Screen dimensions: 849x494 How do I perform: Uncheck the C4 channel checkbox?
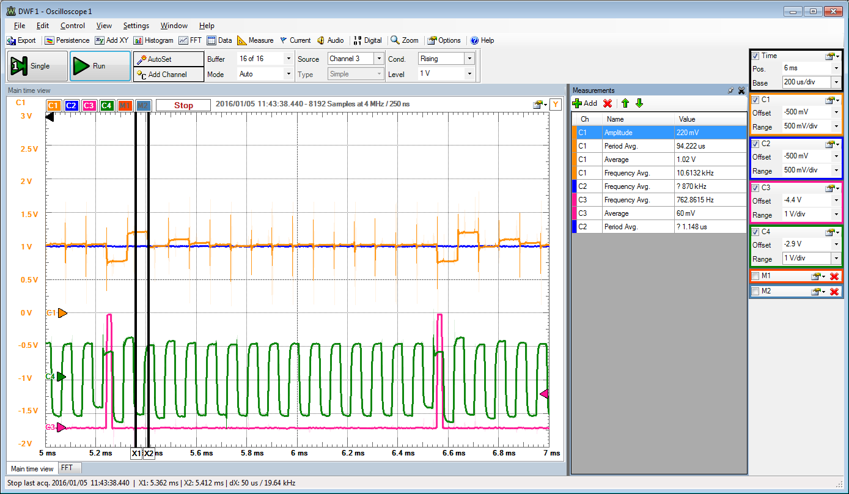755,232
